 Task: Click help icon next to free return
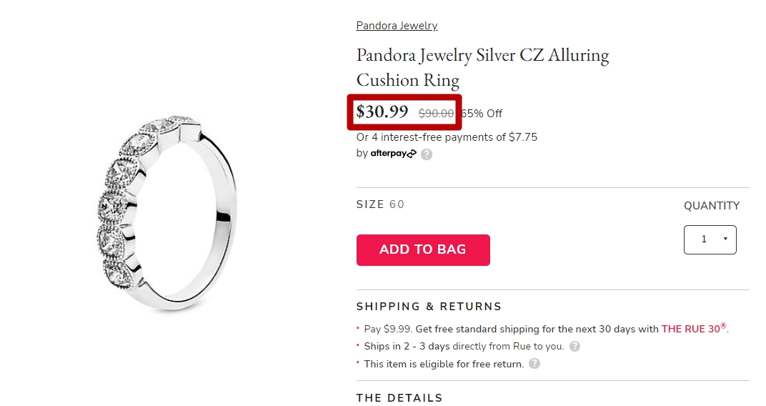[x=535, y=364]
